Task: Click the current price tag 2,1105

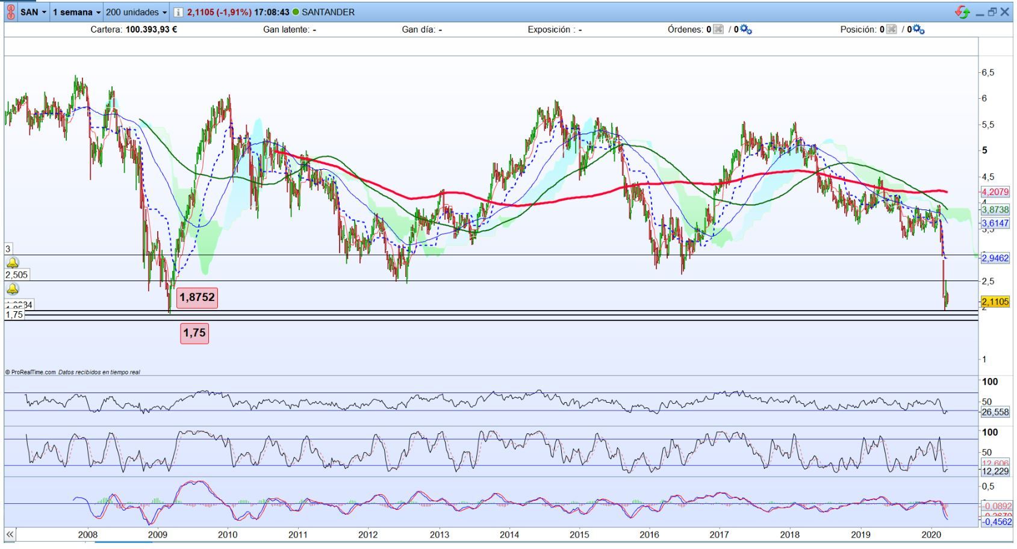Action: (x=995, y=302)
